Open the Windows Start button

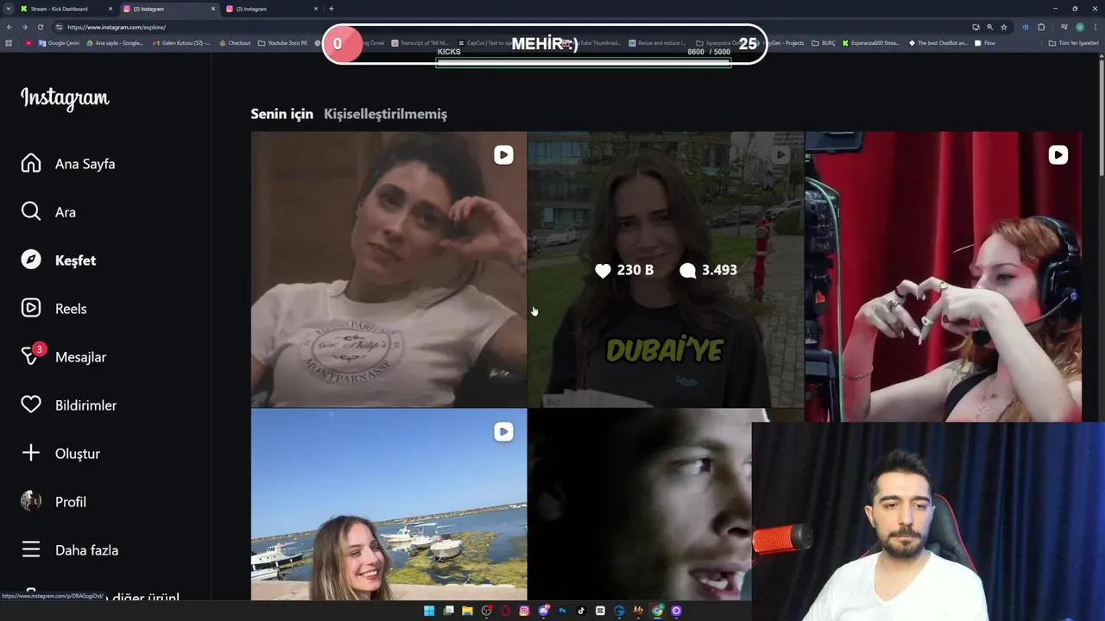[x=429, y=611]
